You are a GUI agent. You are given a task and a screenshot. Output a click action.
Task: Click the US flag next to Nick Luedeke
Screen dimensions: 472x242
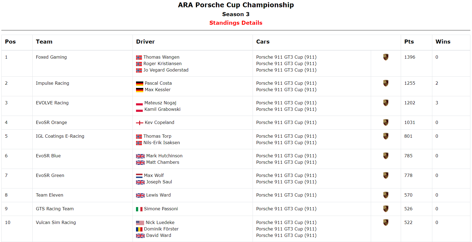click(x=140, y=223)
